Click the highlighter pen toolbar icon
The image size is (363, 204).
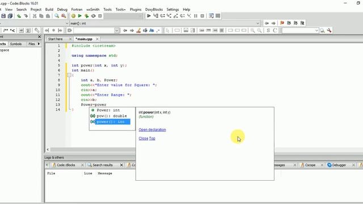pos(138,30)
